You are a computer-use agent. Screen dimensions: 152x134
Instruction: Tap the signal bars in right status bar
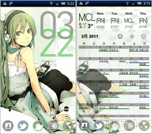133,3
